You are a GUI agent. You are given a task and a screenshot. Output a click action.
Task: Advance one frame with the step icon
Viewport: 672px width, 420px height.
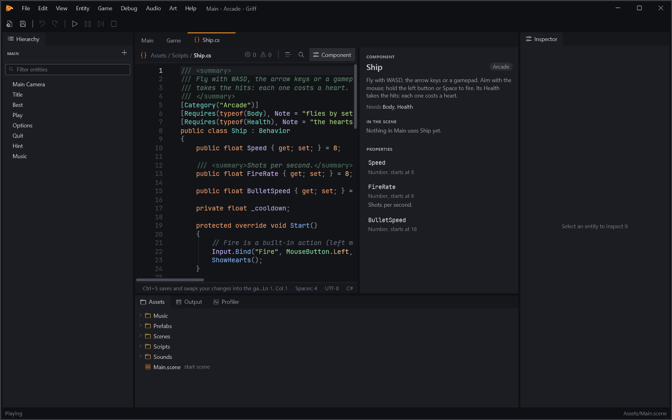tap(101, 24)
